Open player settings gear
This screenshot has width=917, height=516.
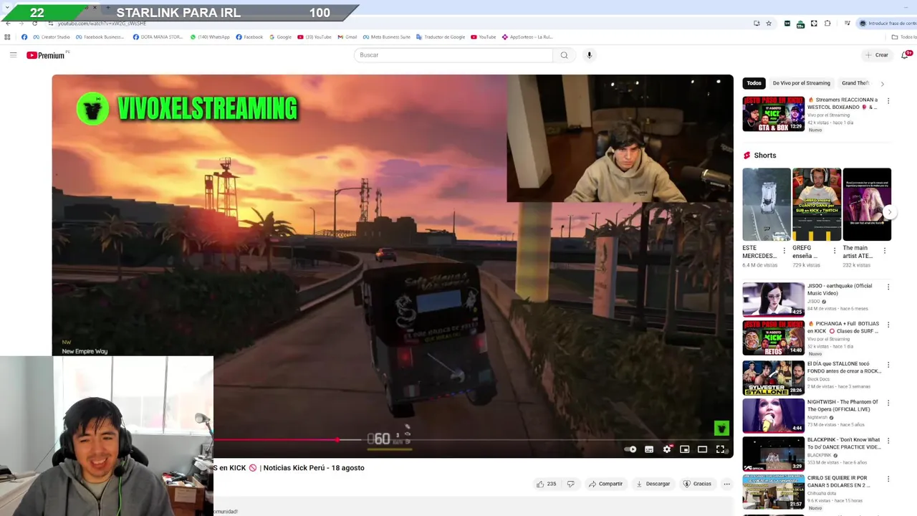(x=667, y=449)
